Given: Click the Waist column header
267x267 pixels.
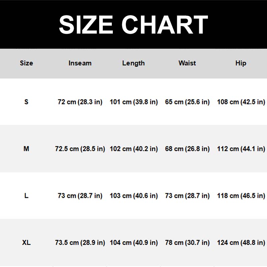Looking at the screenshot, I should [x=187, y=63].
